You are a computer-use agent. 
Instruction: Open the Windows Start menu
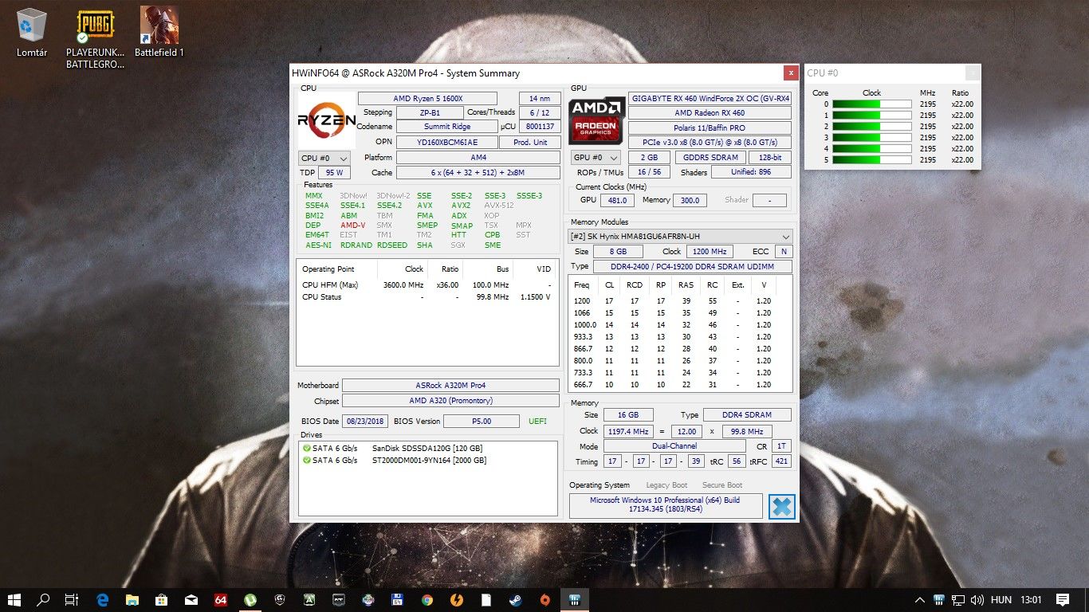(x=14, y=600)
